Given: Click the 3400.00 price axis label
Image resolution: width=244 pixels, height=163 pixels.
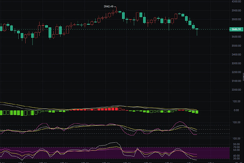Looking at the screenshot, I should [236, 55].
